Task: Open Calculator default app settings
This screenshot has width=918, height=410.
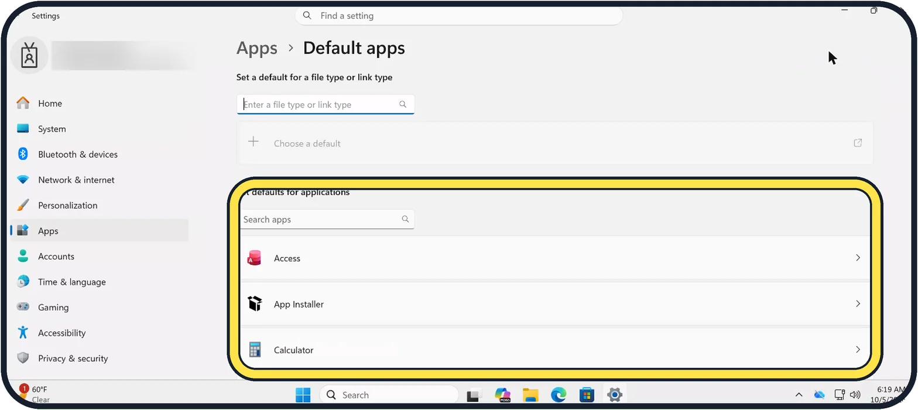Action: coord(555,349)
